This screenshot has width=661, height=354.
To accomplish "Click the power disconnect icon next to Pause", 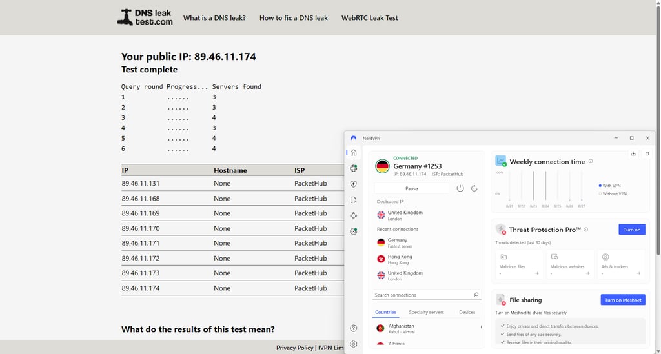I will coord(460,188).
